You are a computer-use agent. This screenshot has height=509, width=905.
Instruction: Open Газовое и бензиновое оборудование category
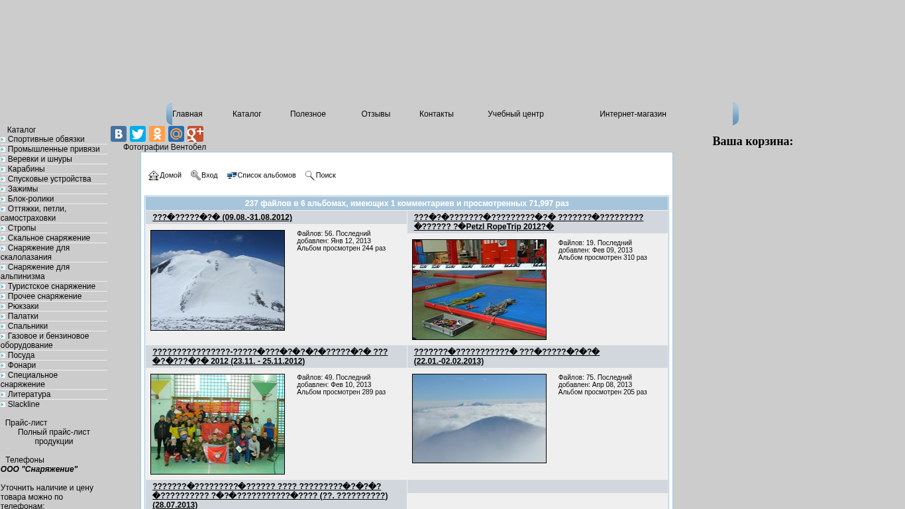coord(45,341)
